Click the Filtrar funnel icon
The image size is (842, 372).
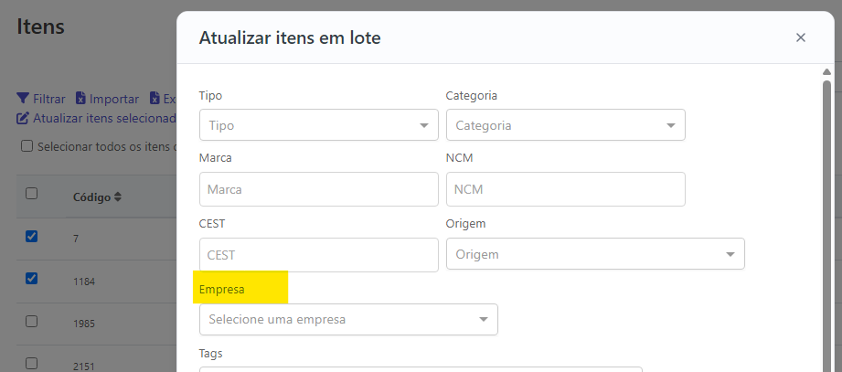click(x=23, y=99)
